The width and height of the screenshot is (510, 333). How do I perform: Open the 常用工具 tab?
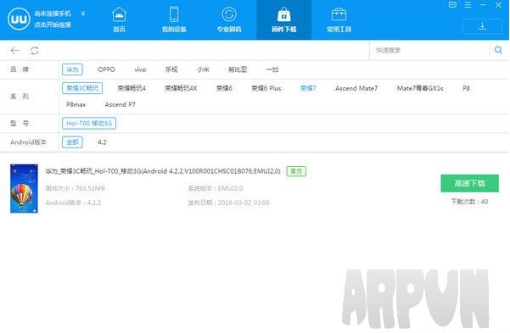[339, 19]
